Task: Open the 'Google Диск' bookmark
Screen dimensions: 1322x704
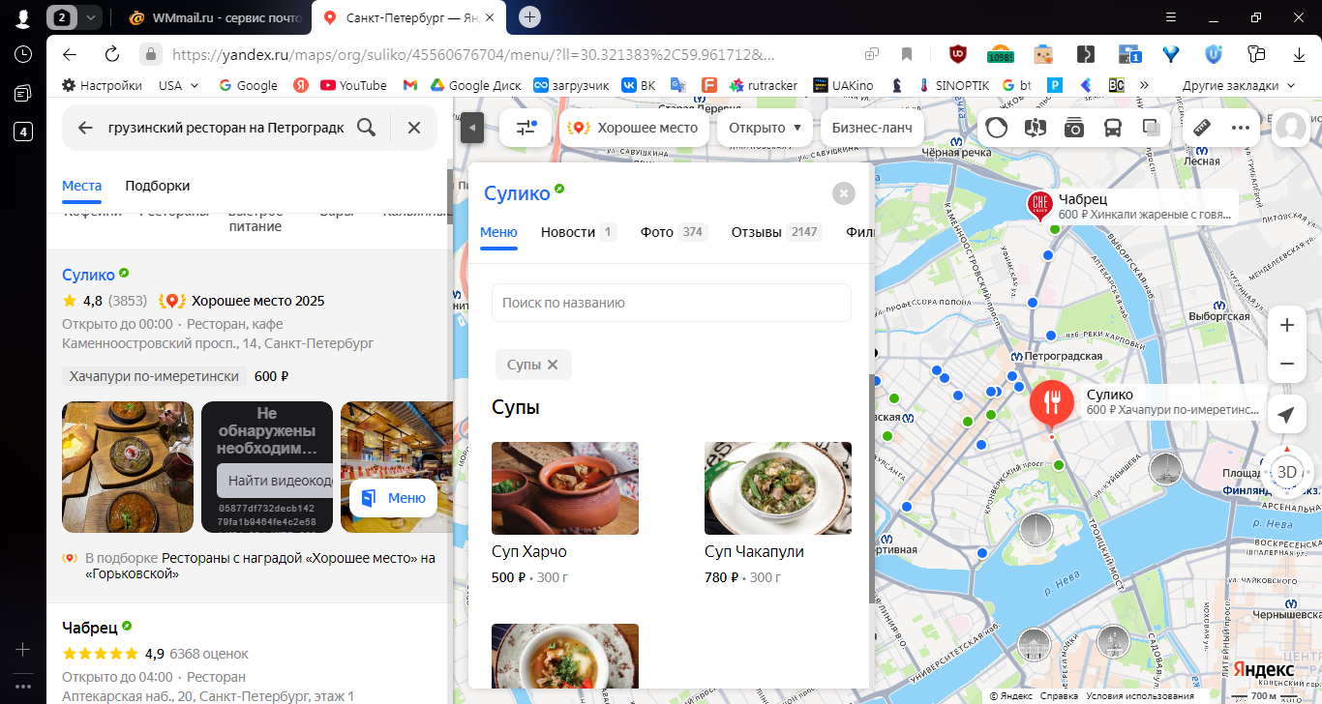Action: coord(475,85)
